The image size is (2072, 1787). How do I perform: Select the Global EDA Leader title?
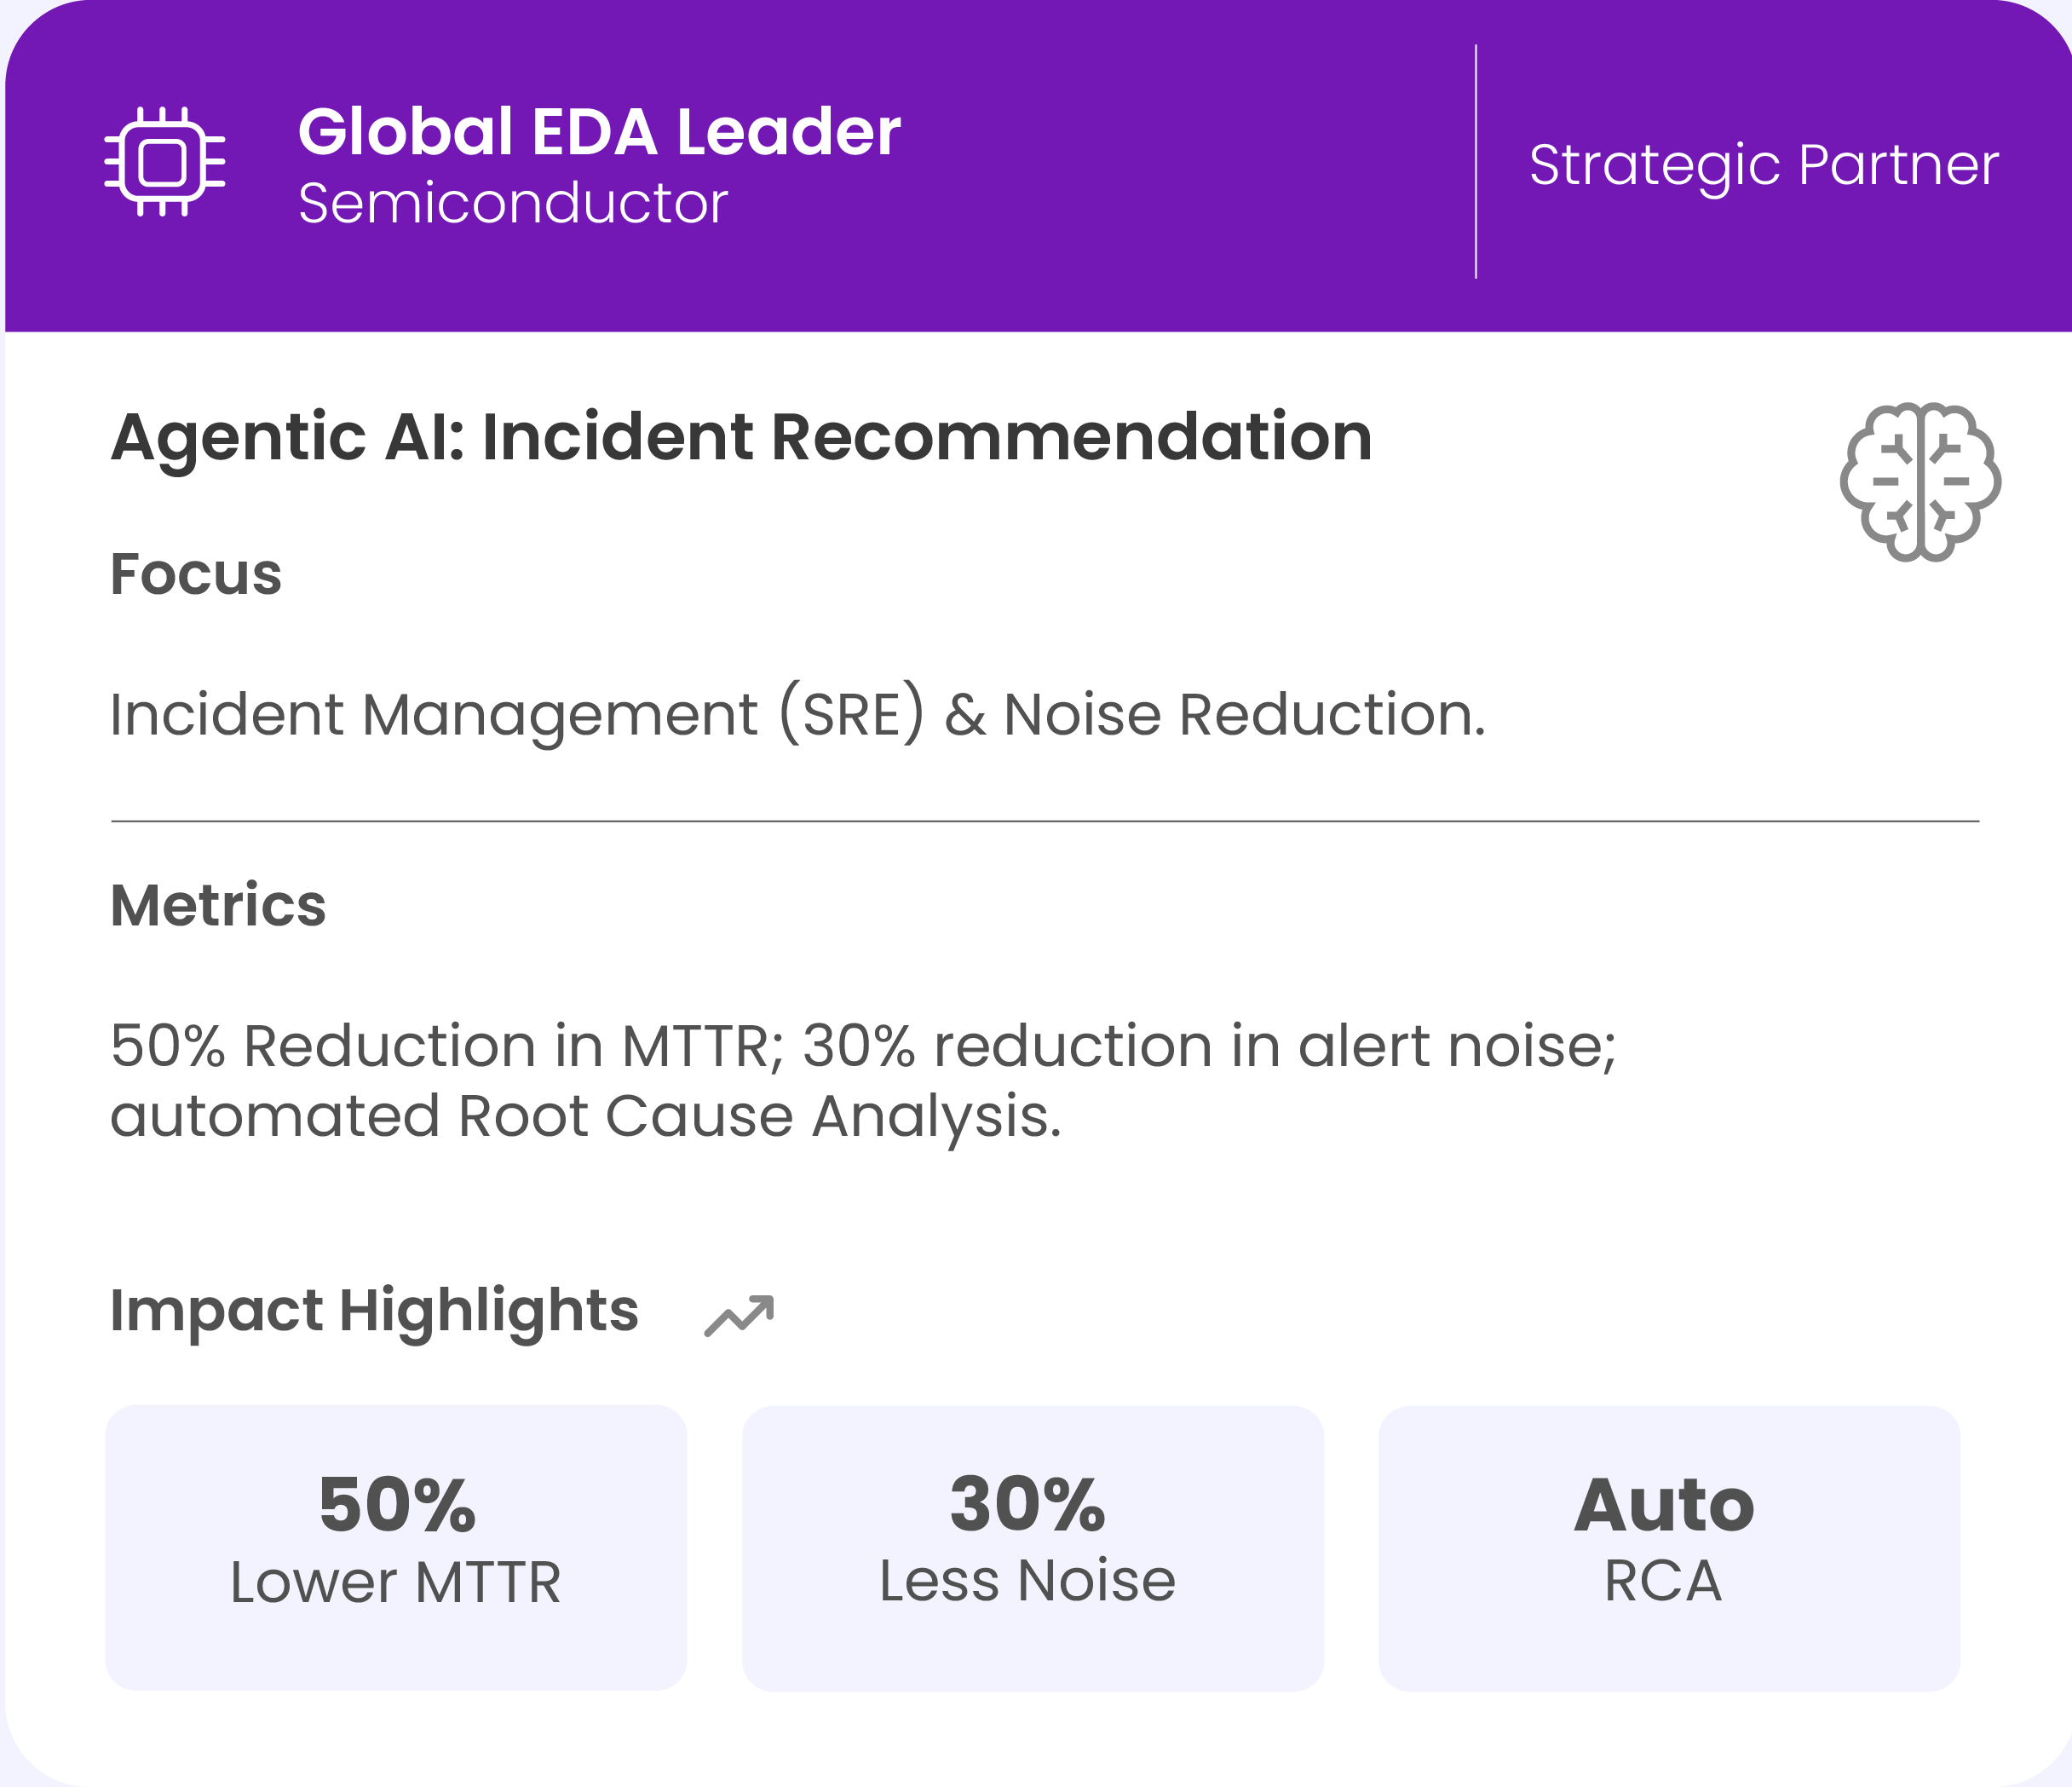[599, 132]
